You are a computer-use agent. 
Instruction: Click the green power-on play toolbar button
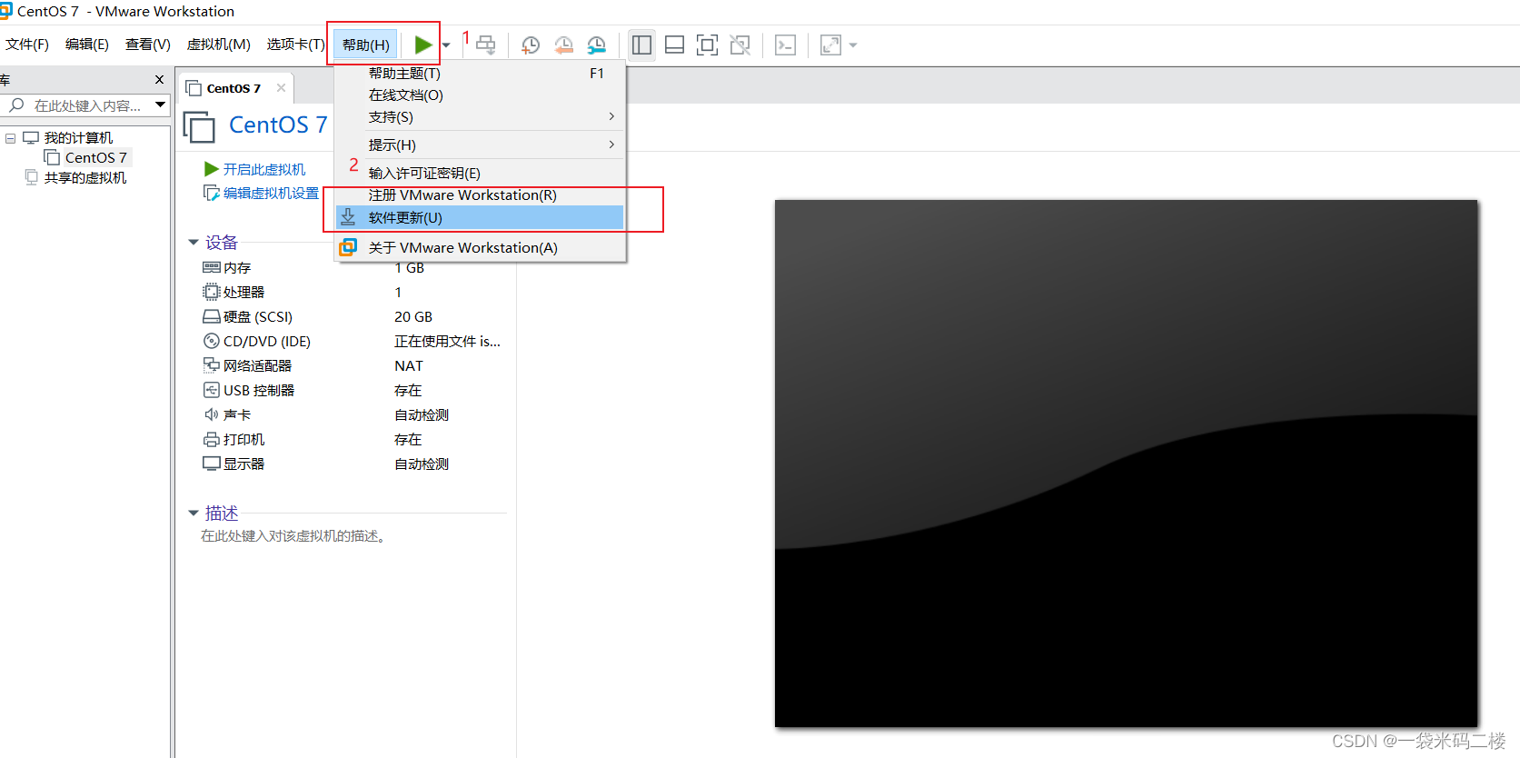click(422, 45)
